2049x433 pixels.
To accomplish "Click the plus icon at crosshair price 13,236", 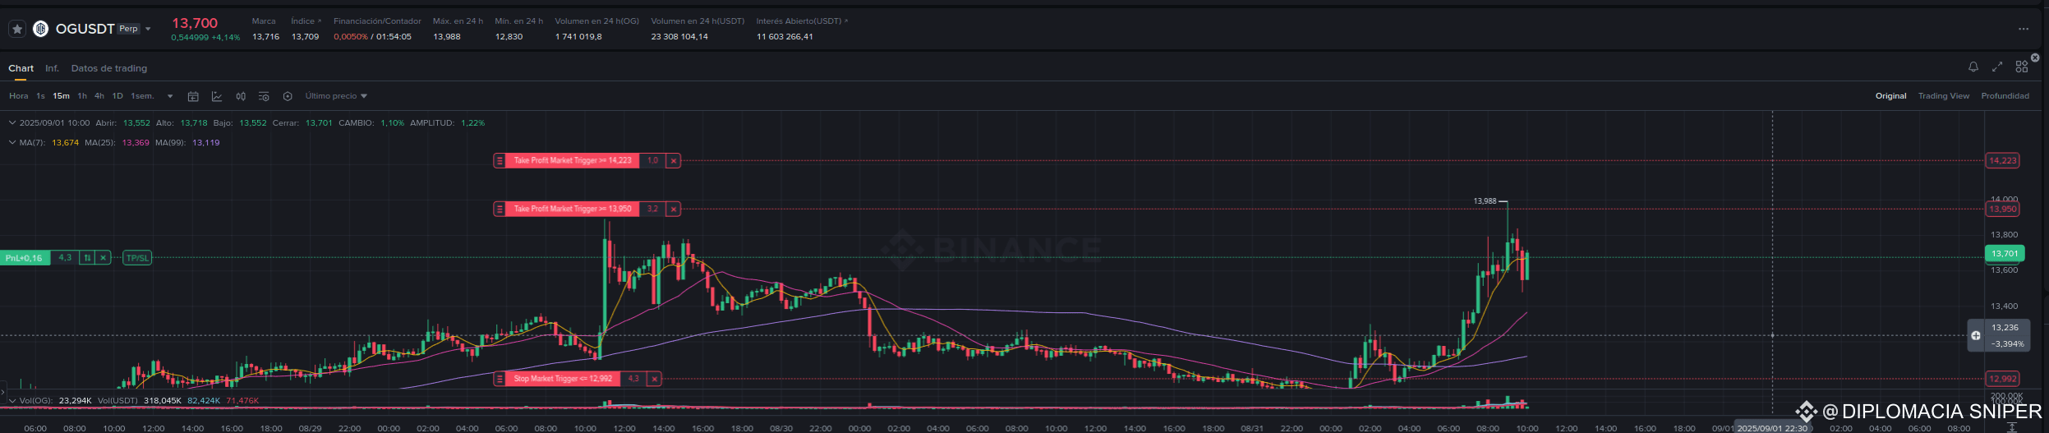I will click(1976, 335).
